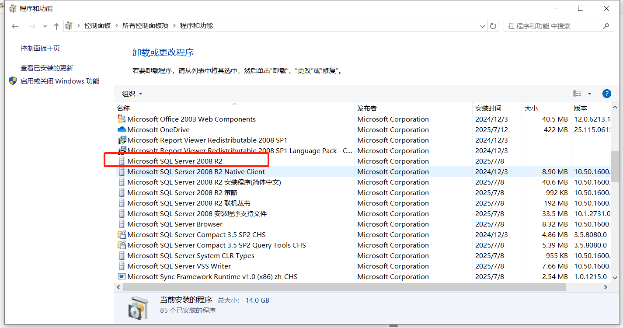Click the Compact 3.5 SP2 CHS icon
The height and width of the screenshot is (328, 623).
(x=122, y=234)
